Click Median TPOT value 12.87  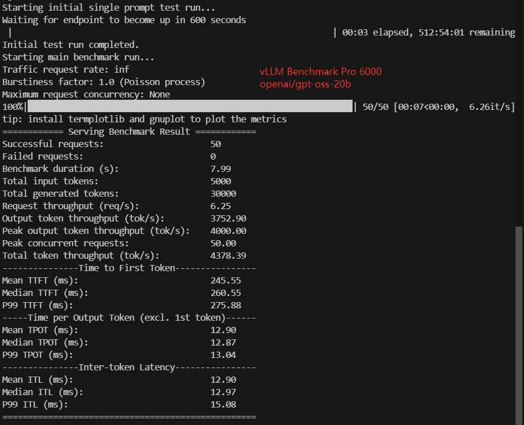pyautogui.click(x=223, y=342)
